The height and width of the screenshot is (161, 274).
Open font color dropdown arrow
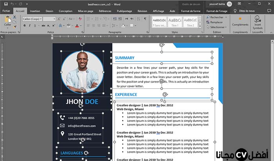pyautogui.click(x=81, y=26)
